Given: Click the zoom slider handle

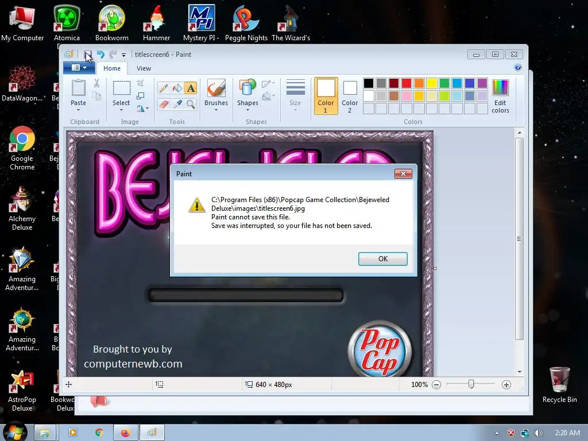Looking at the screenshot, I should coord(471,384).
